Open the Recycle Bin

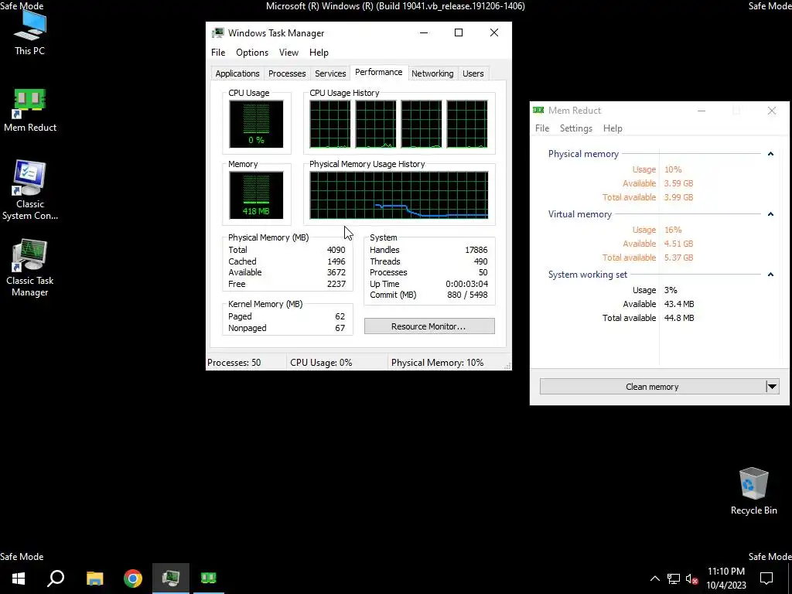click(x=753, y=491)
